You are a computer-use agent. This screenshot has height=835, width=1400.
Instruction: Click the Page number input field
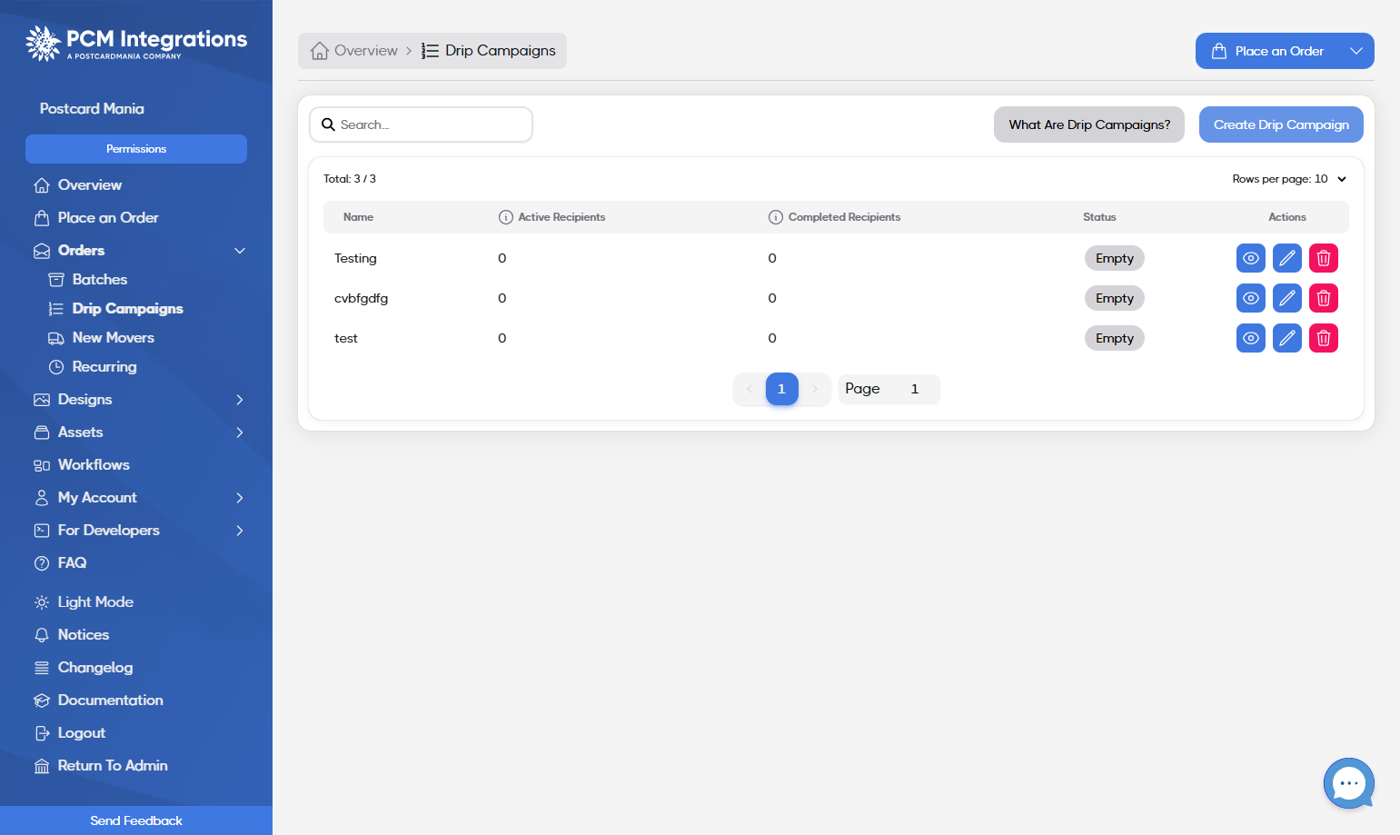click(915, 389)
